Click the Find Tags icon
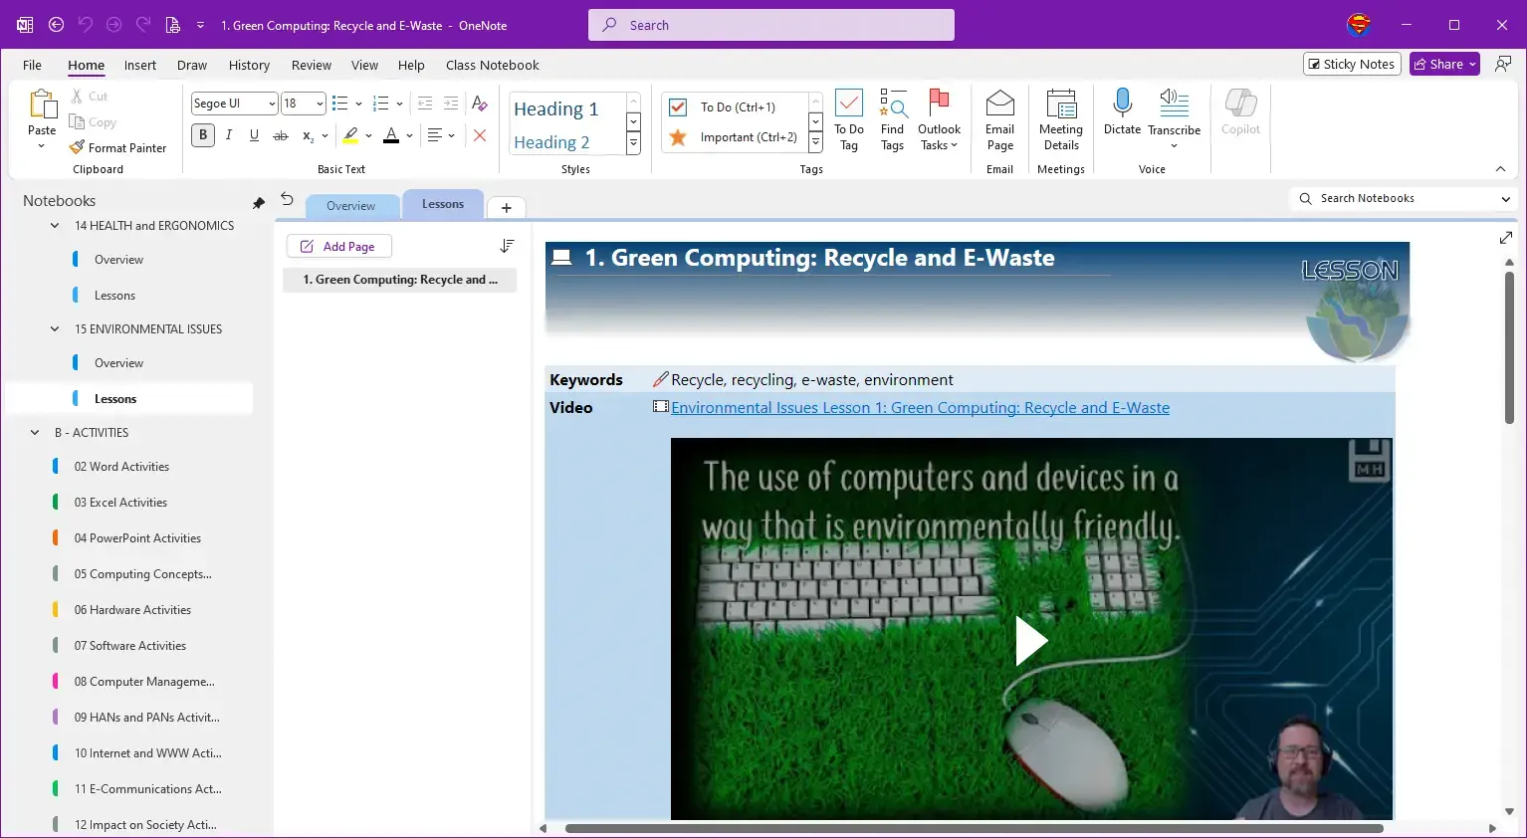Viewport: 1527px width, 838px height. 892,104
